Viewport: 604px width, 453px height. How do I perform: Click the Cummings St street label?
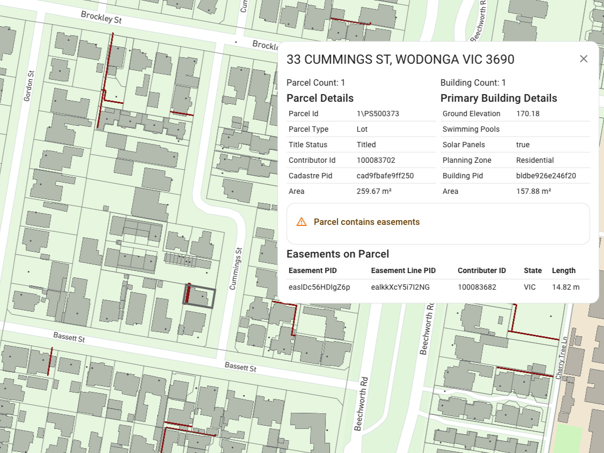236,267
